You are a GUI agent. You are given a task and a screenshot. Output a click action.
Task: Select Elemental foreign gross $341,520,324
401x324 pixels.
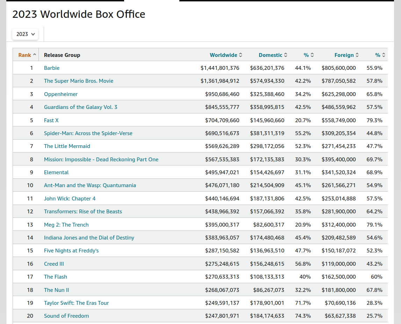click(339, 172)
